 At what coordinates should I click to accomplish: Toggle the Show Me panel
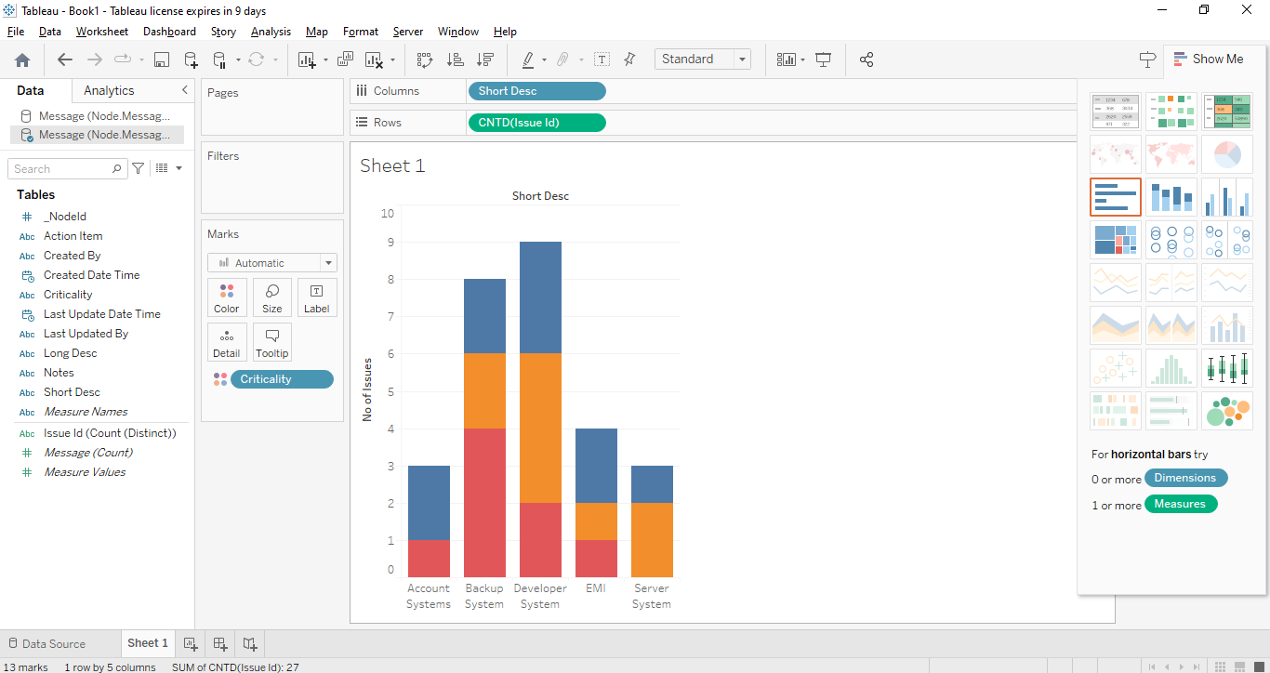1208,59
